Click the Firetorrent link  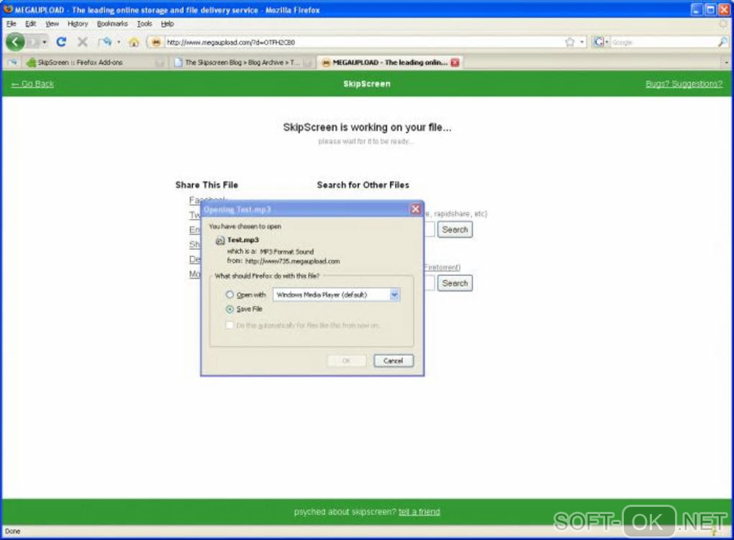coord(443,267)
